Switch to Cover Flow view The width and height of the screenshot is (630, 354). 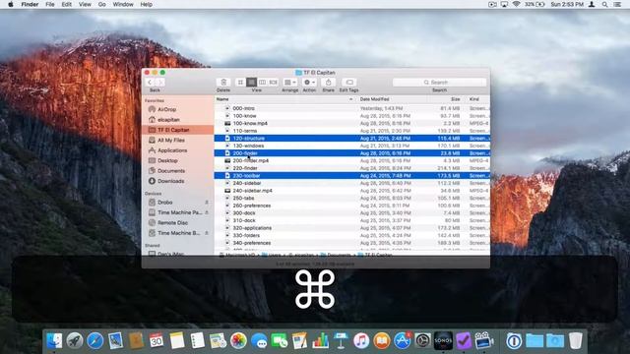274,83
